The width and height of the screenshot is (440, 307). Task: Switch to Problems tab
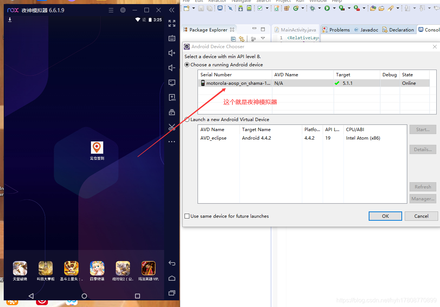click(x=336, y=30)
